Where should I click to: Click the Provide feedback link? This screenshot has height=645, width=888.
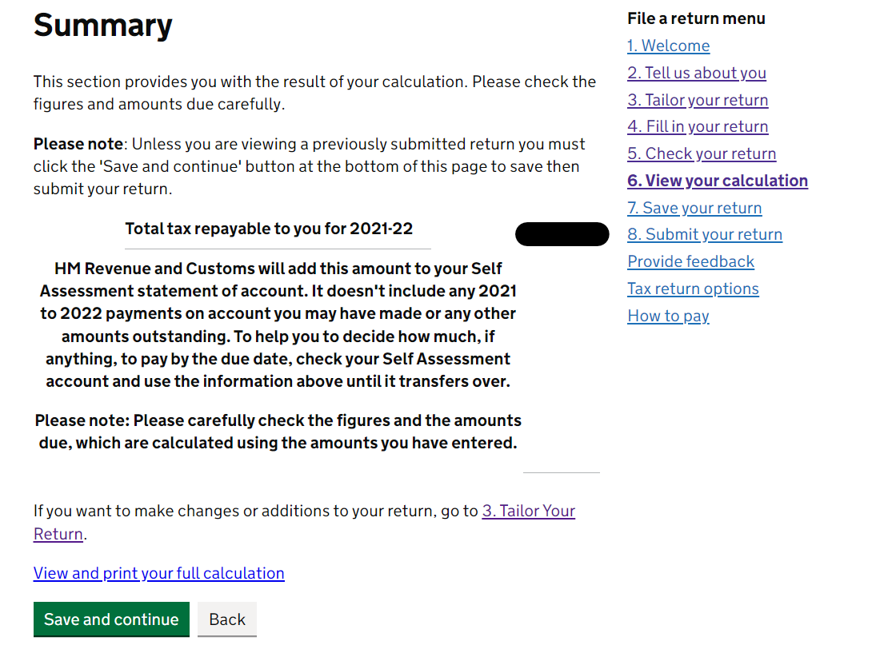pyautogui.click(x=691, y=262)
